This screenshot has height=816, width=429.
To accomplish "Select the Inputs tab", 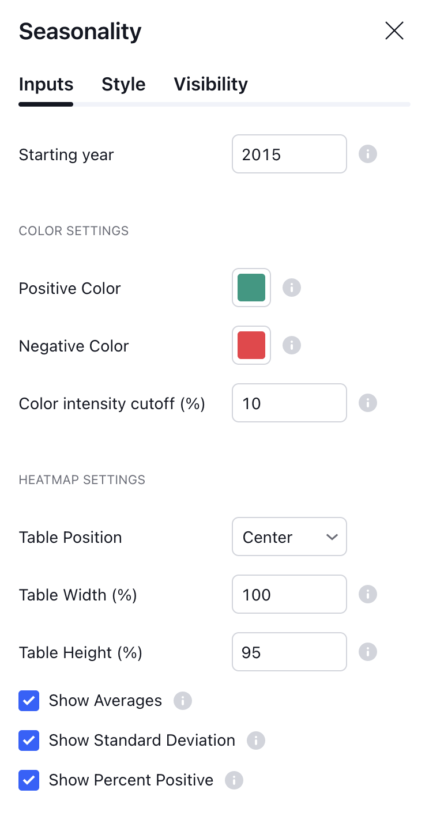I will [x=46, y=84].
